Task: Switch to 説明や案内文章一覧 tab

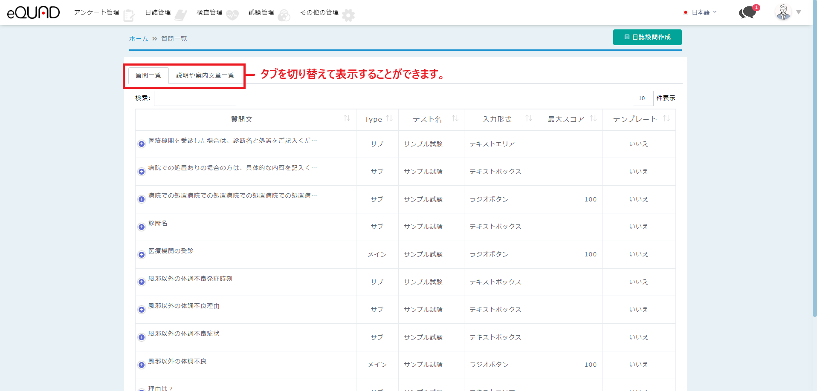Action: coord(205,75)
